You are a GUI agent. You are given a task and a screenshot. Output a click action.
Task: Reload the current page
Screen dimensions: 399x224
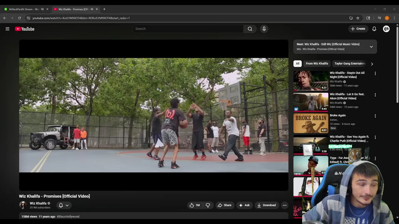coord(19,18)
